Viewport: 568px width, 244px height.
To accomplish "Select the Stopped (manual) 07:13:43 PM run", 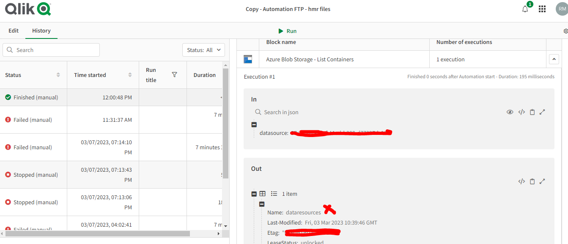I will pyautogui.click(x=112, y=175).
